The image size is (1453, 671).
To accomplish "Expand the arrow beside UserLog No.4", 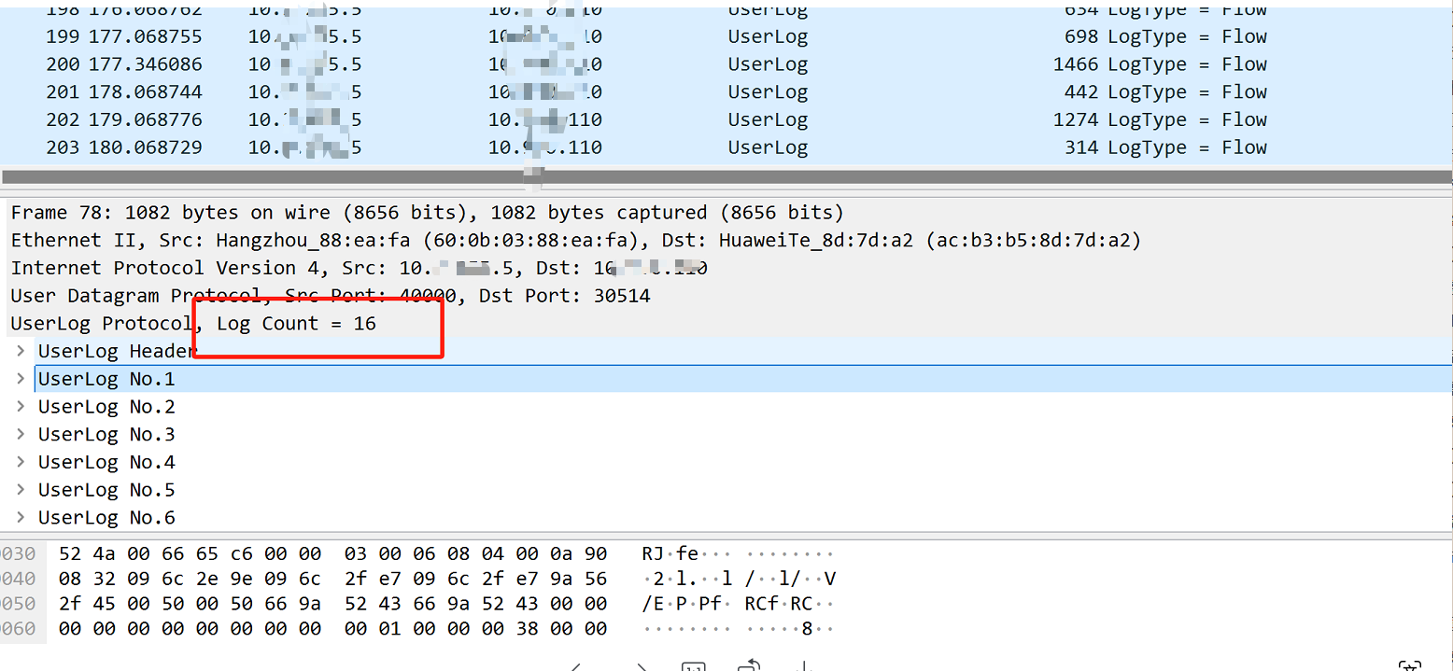I will (21, 463).
